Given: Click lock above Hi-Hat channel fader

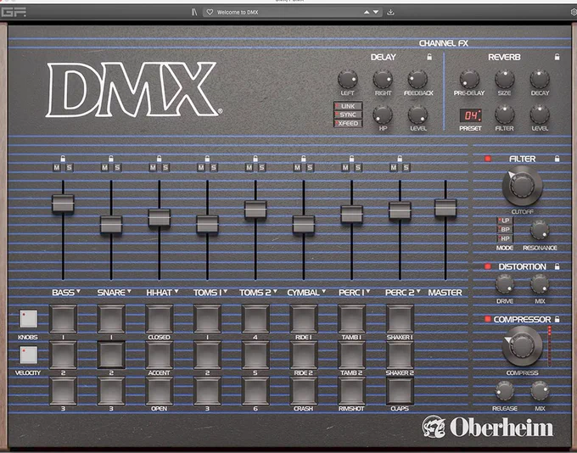Looking at the screenshot, I should 159,159.
